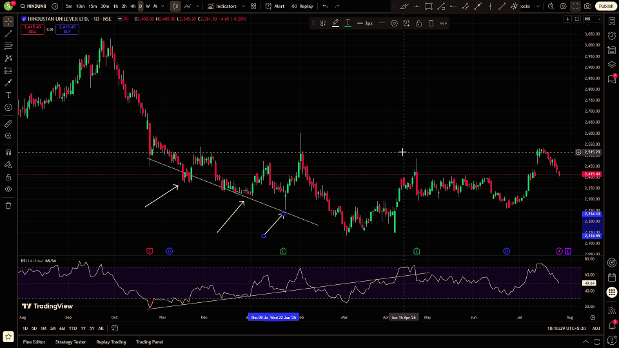Click the candlestick chart type button
The height and width of the screenshot is (348, 619).
175,6
